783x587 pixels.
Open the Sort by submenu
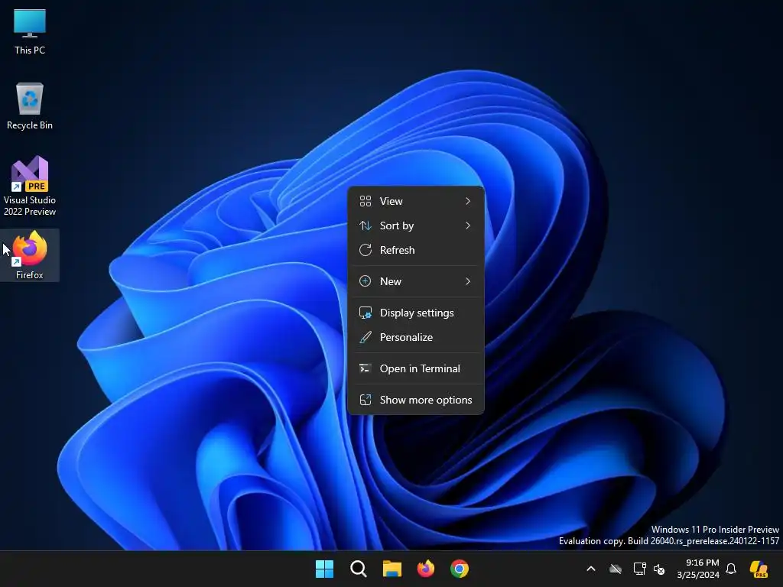[415, 225]
